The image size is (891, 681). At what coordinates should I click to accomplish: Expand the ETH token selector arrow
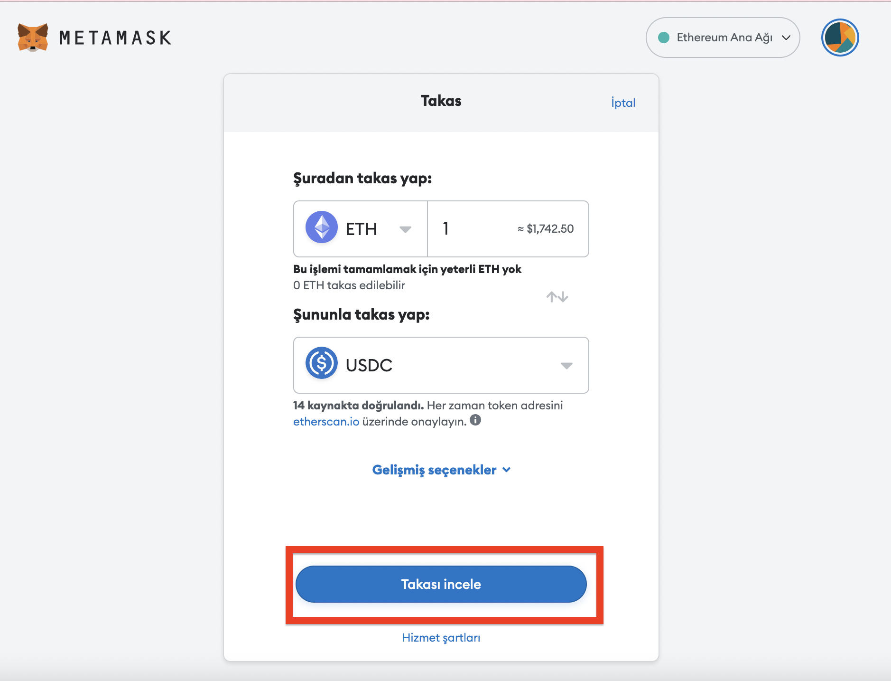(405, 229)
